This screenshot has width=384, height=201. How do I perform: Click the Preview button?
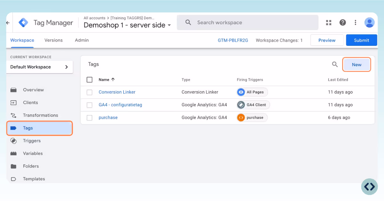[x=327, y=40]
